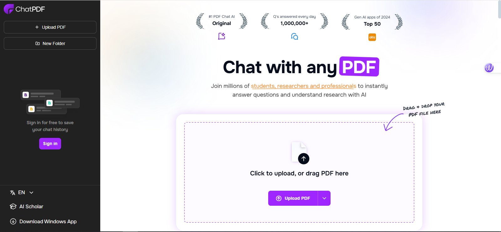Click the blue chat bubbles icon under 1,000,000+

point(295,37)
